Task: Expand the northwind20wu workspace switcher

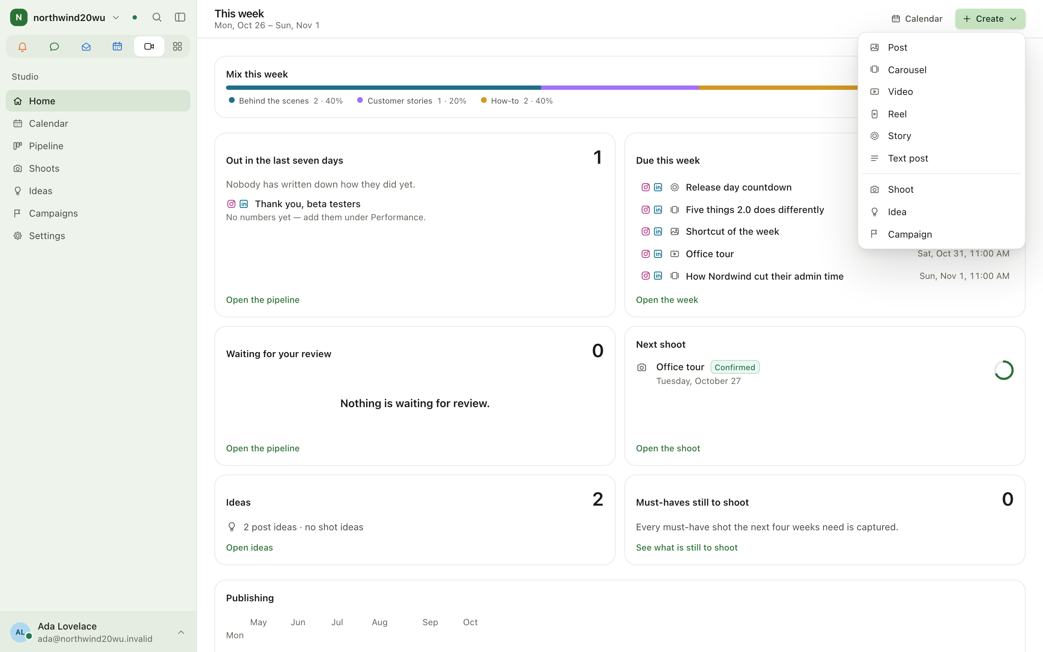Action: click(65, 17)
